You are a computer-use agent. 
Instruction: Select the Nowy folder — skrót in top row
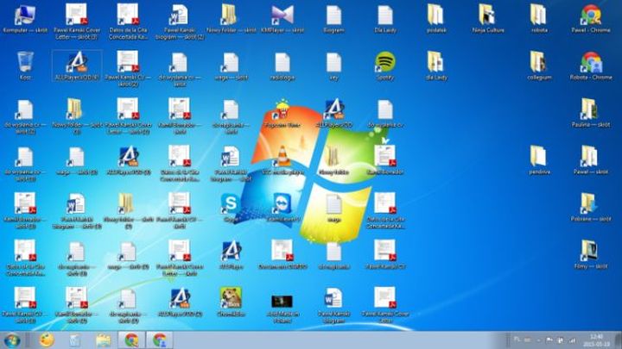(x=231, y=19)
